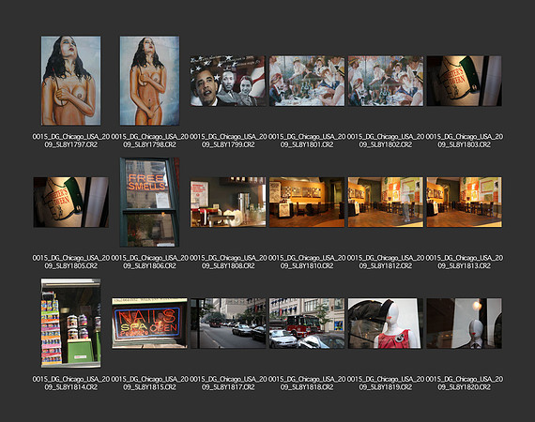Image resolution: width=535 pixels, height=422 pixels.
Task: Select the mannequin head thumbnail SL8Y1820.CR2
Action: coord(464,324)
